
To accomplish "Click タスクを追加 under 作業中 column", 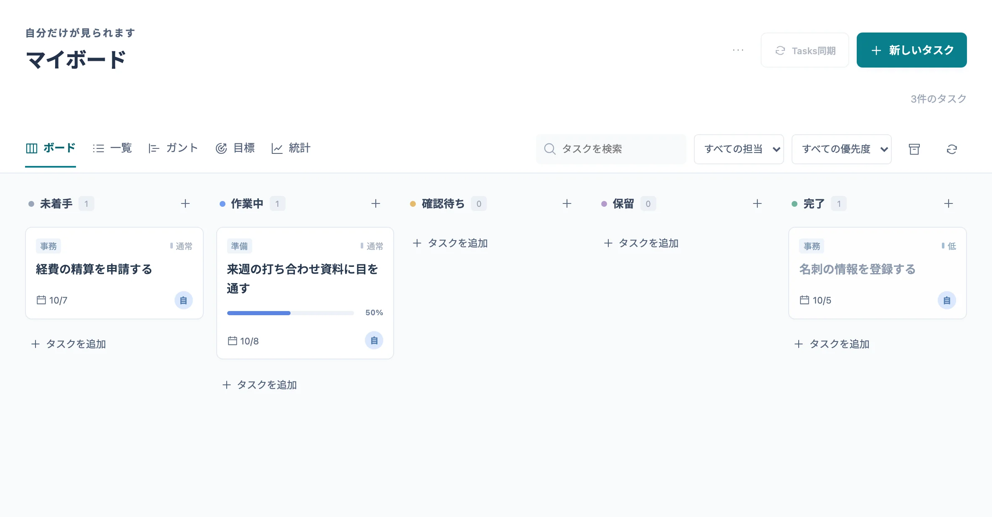I will click(260, 385).
